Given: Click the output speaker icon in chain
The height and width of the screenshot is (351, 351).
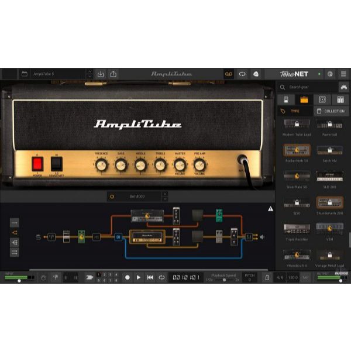Looking at the screenshot, I should [262, 237].
